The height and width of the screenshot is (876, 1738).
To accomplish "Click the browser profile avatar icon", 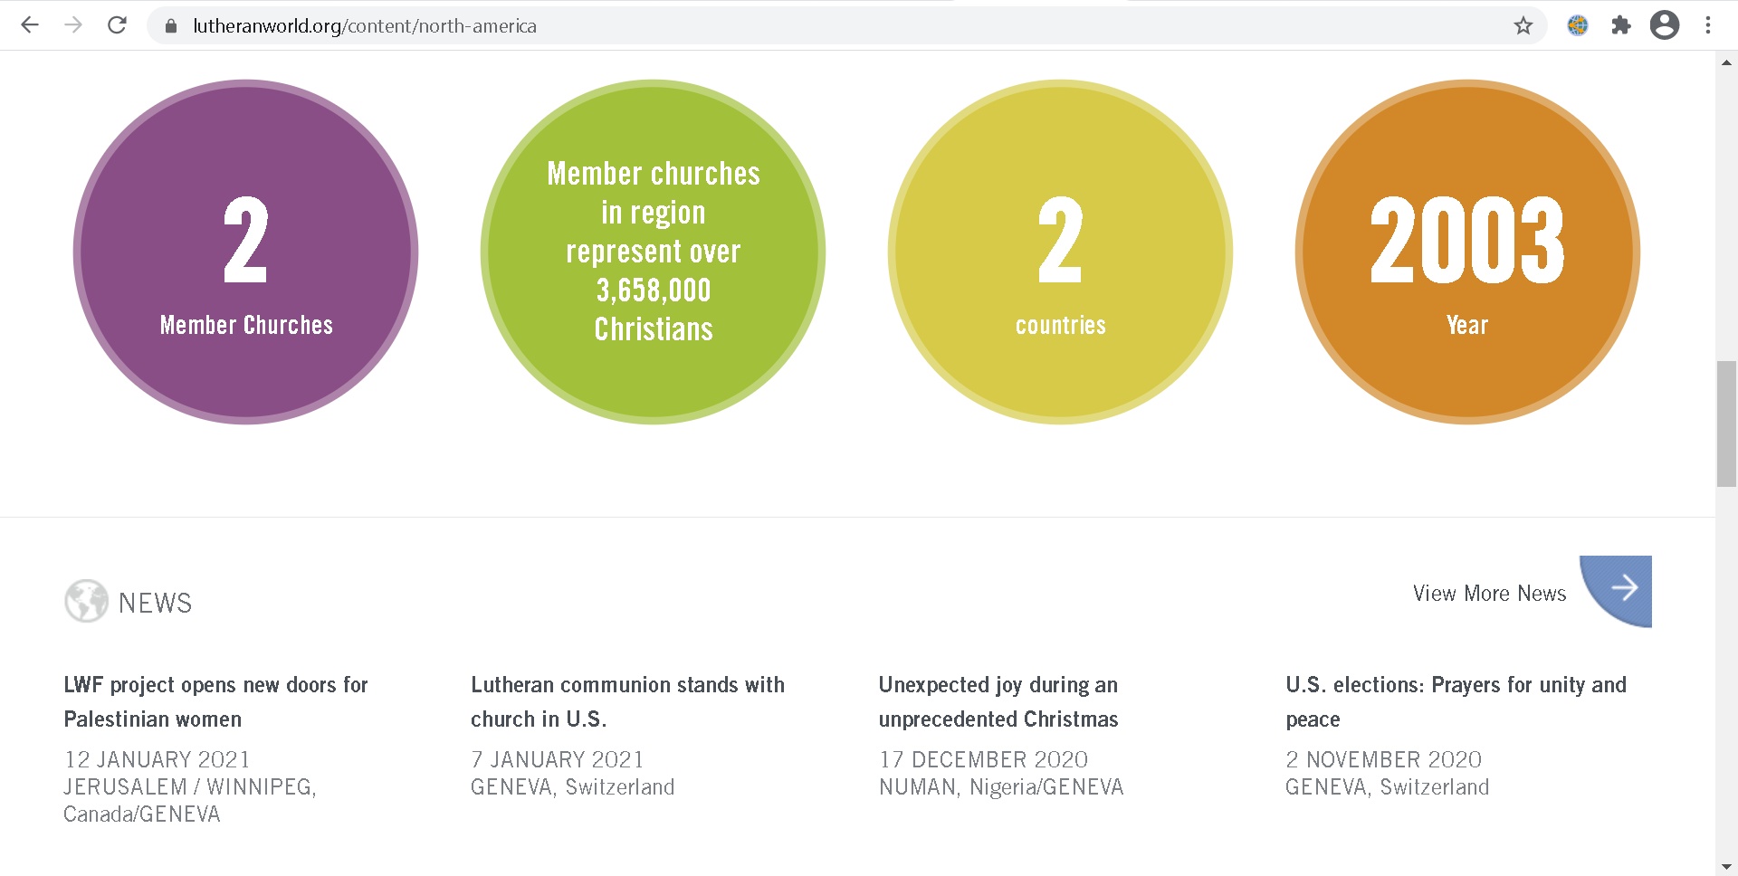I will [1664, 25].
